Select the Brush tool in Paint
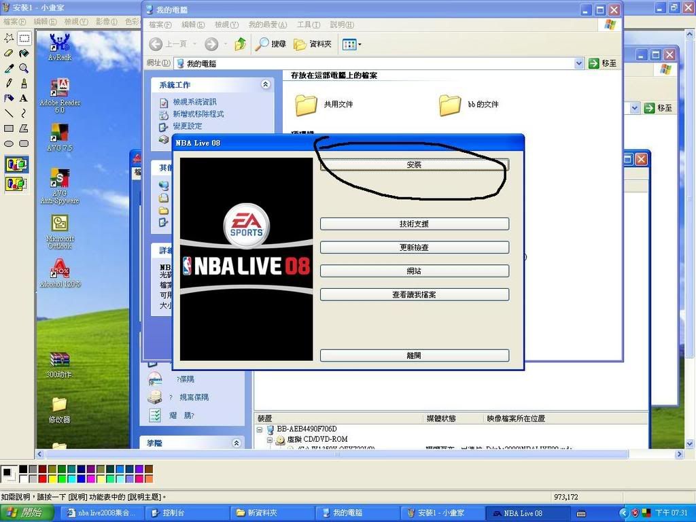Image resolution: width=696 pixels, height=522 pixels. pos(24,84)
